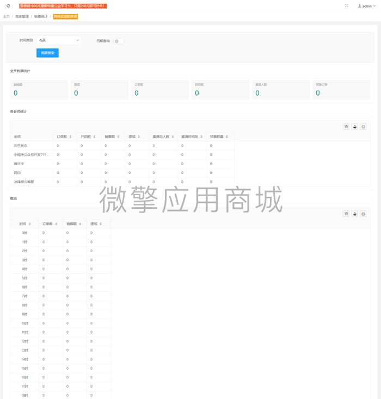Click the 销售额 summary card

(39, 90)
